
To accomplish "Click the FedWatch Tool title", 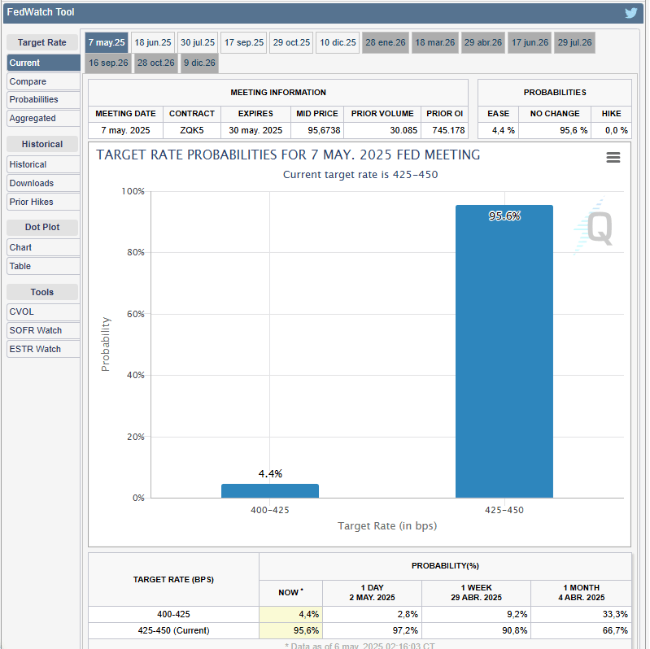I will 41,12.
